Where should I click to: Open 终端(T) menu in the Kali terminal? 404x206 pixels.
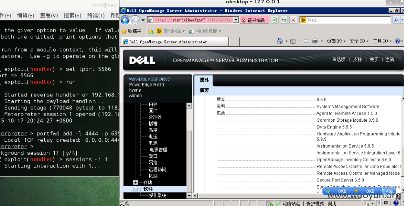pos(96,16)
